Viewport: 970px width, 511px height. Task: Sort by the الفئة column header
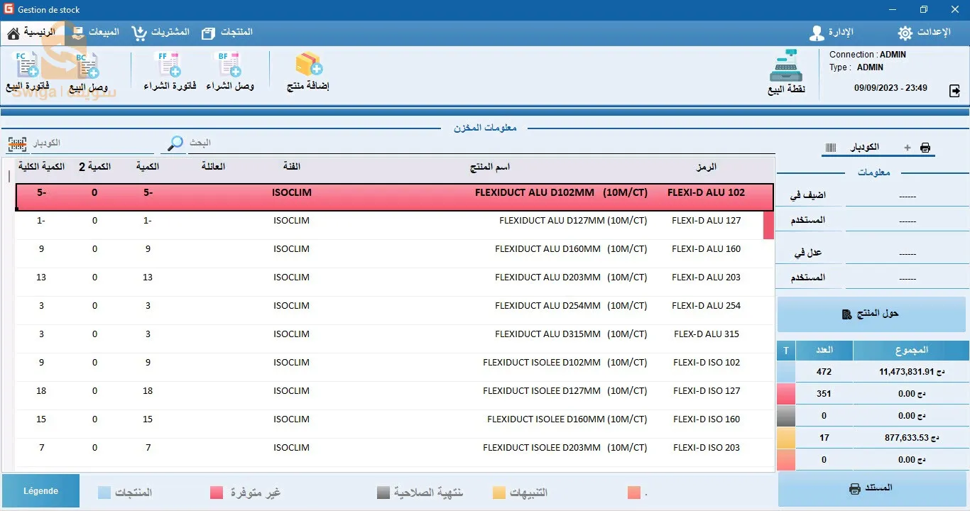tap(292, 167)
